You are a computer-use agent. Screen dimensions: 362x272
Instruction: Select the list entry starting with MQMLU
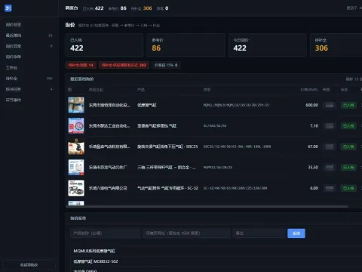pyautogui.click(x=94, y=251)
